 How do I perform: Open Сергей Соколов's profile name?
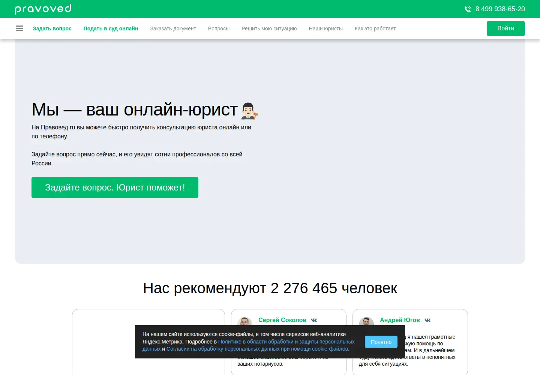[282, 320]
